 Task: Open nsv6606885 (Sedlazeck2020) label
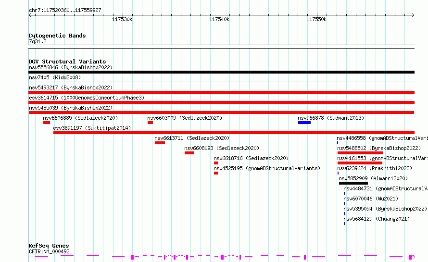(80, 118)
